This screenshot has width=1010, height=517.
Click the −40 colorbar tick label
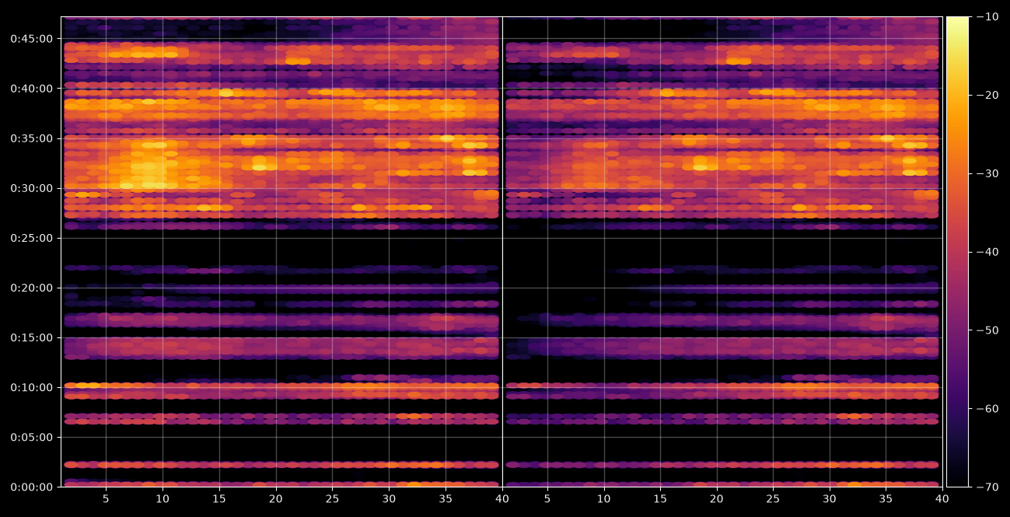pos(987,252)
